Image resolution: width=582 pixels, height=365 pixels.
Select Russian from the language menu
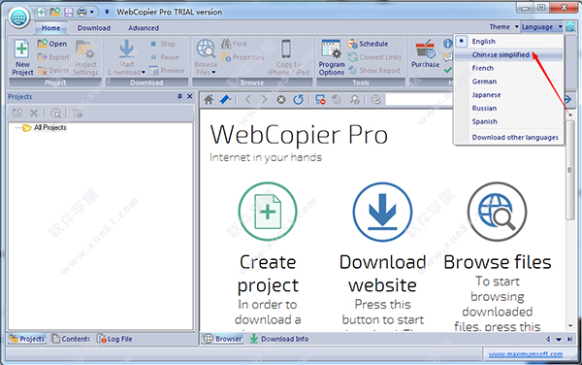click(508, 108)
